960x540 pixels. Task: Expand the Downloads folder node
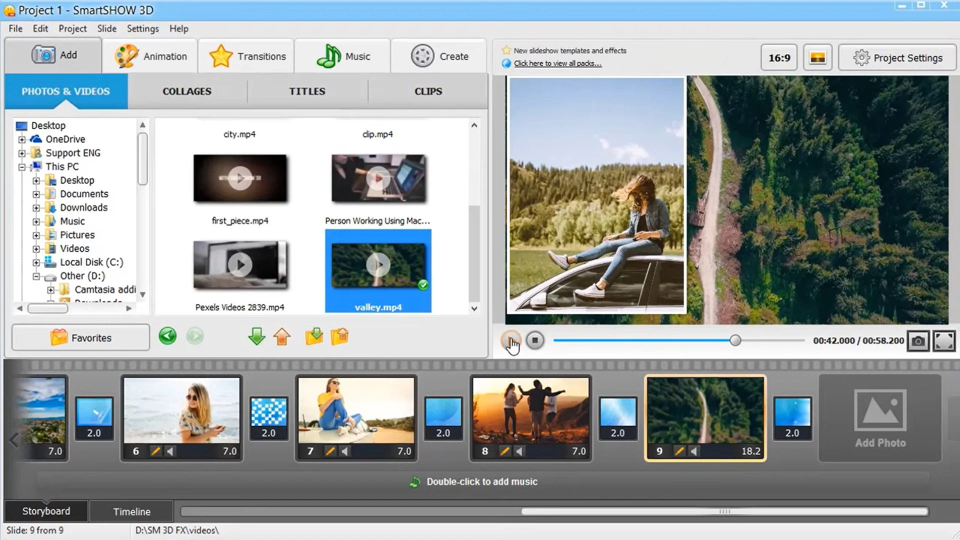(36, 208)
